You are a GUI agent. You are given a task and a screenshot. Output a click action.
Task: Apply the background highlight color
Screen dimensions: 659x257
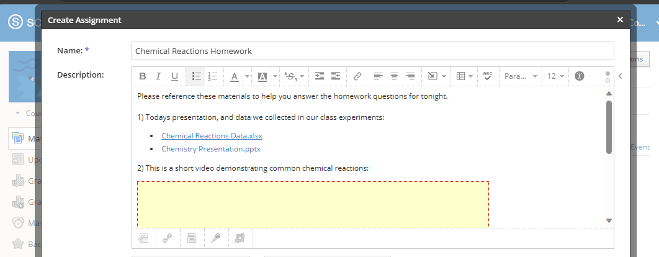click(262, 76)
